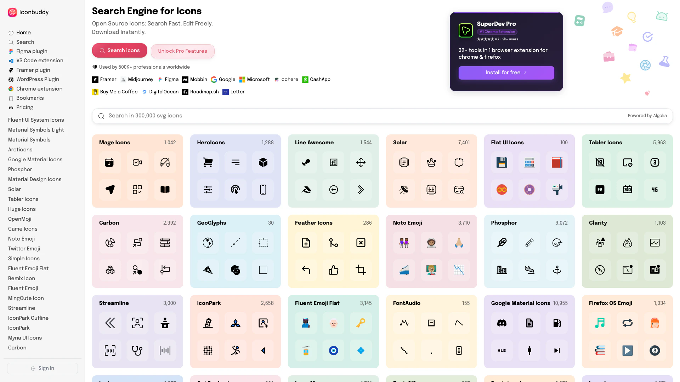This screenshot has height=382, width=680.
Task: Click the Discord icon in Google Material Icons
Action: point(501,323)
